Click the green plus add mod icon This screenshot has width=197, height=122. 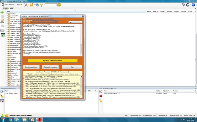tap(2, 12)
